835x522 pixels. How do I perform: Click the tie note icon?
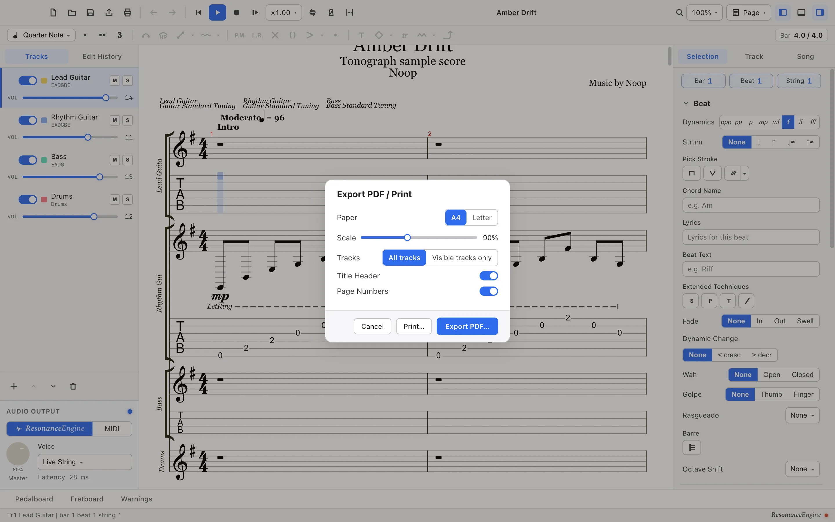(146, 35)
